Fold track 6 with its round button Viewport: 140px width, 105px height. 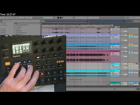pos(111,51)
